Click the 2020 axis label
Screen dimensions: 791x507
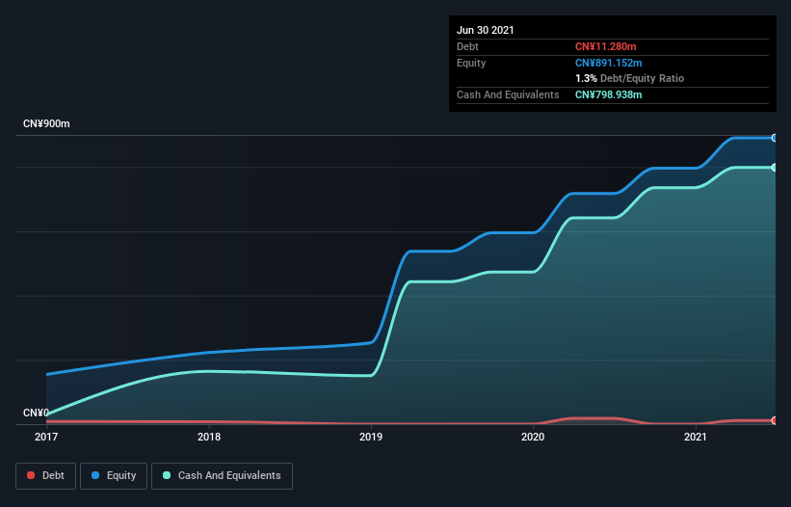coord(533,437)
